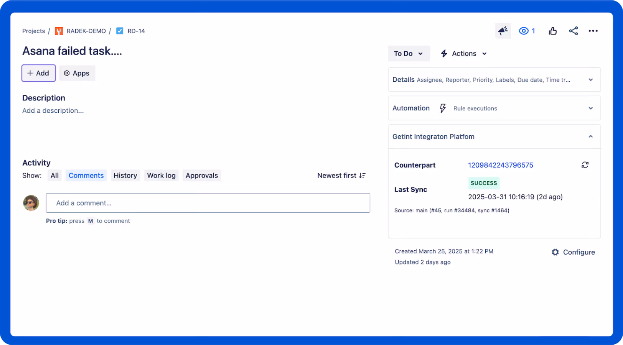Go to Projects breadcrumb link
Image resolution: width=623 pixels, height=345 pixels.
(x=33, y=31)
